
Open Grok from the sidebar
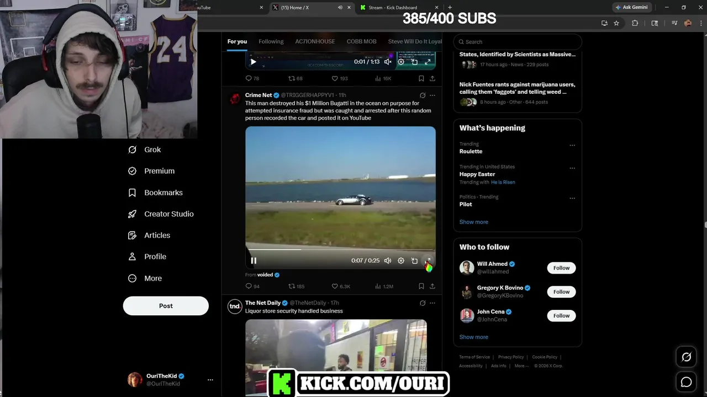(144, 149)
